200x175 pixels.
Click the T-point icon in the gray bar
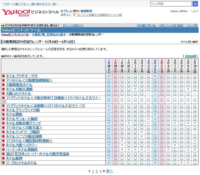click(3, 25)
